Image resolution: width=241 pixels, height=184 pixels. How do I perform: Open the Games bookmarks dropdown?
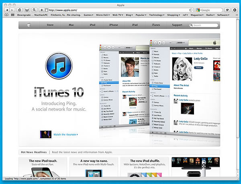point(88,15)
